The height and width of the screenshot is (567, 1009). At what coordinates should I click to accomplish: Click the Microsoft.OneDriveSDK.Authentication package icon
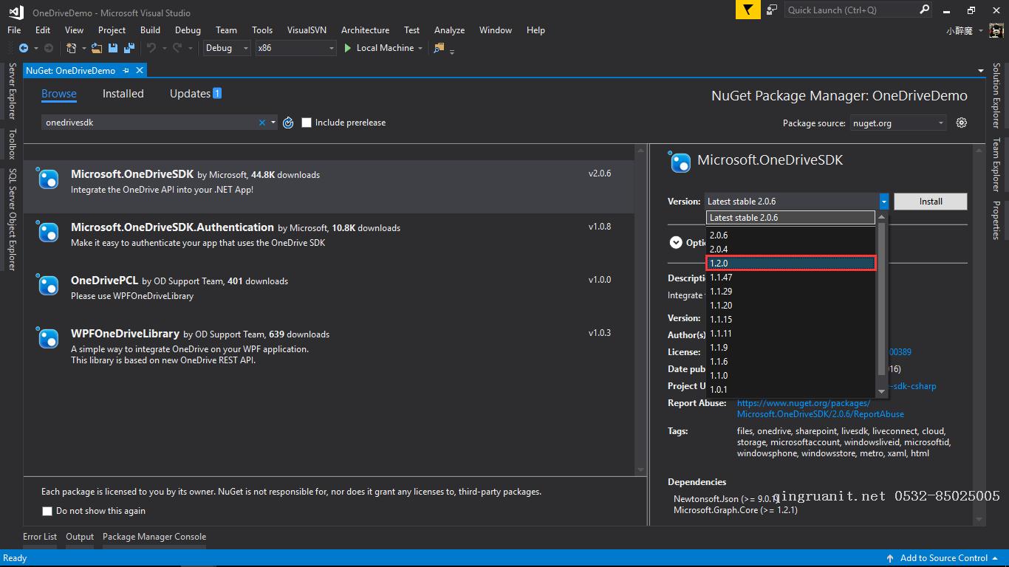pyautogui.click(x=48, y=233)
